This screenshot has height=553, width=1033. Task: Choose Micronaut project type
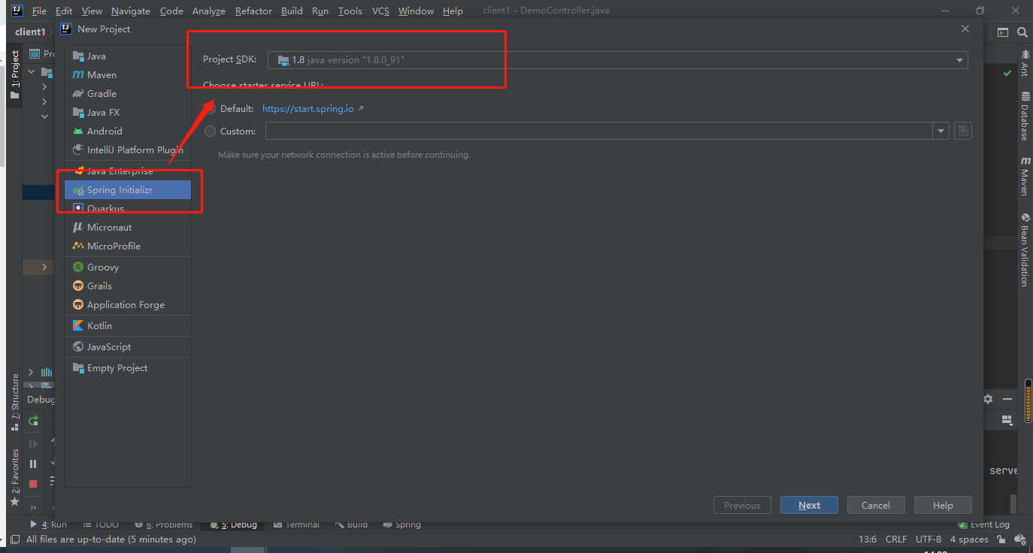(x=128, y=227)
